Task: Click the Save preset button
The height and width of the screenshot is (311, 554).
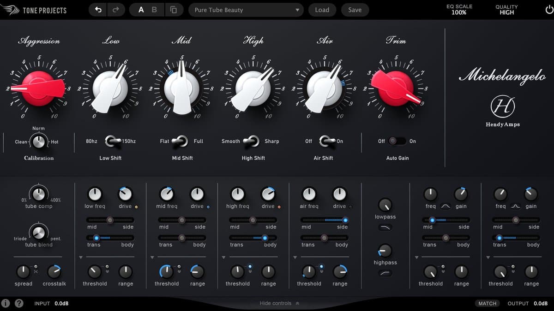Action: click(355, 10)
